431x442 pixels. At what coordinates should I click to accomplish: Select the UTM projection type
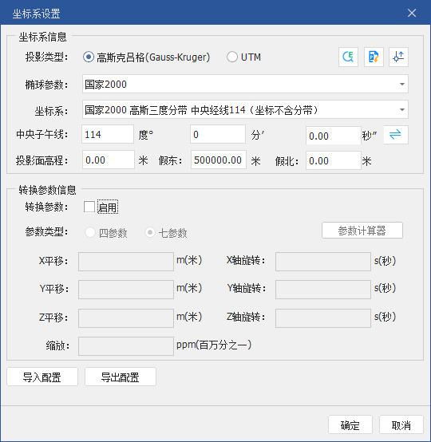click(232, 57)
